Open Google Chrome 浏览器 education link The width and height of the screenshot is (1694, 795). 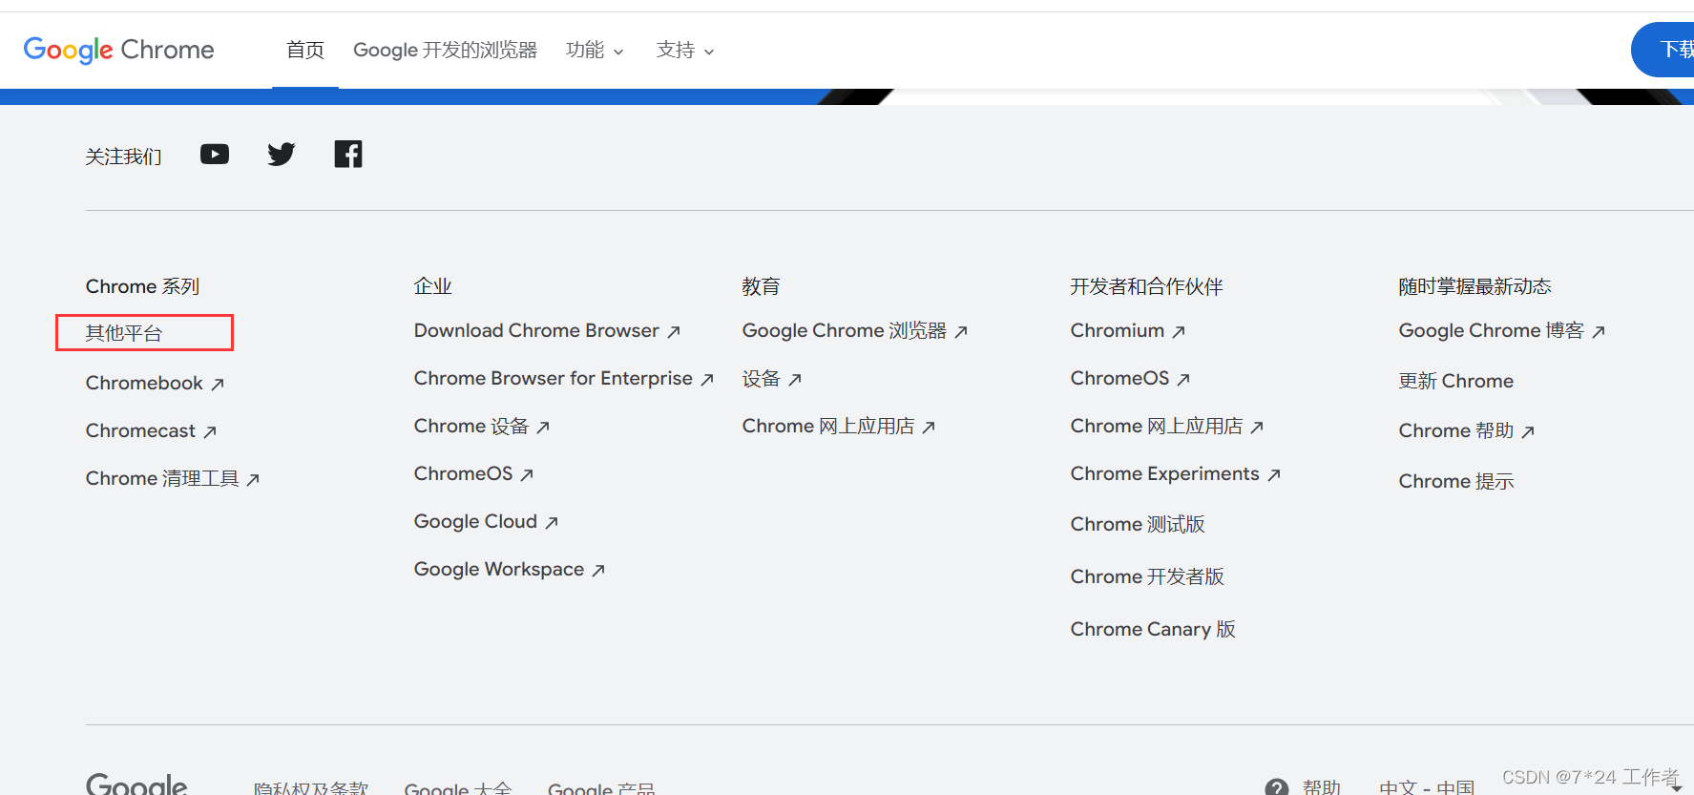[855, 330]
